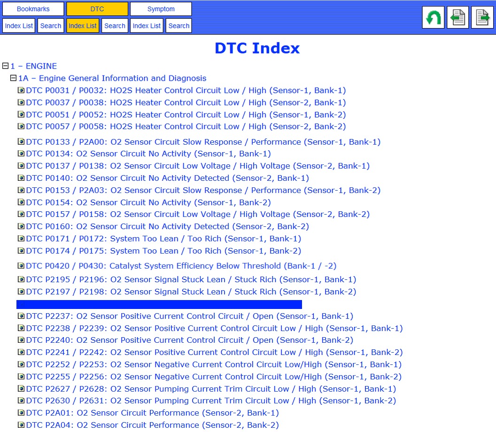This screenshot has height=432, width=496.
Task: Open DTC P2A01 Sensor Circuit Performance link
Action: tap(153, 413)
